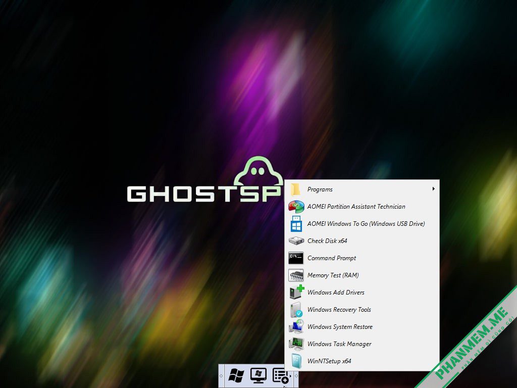Expand the Programs submenu arrow
517x388 pixels.
tap(433, 189)
